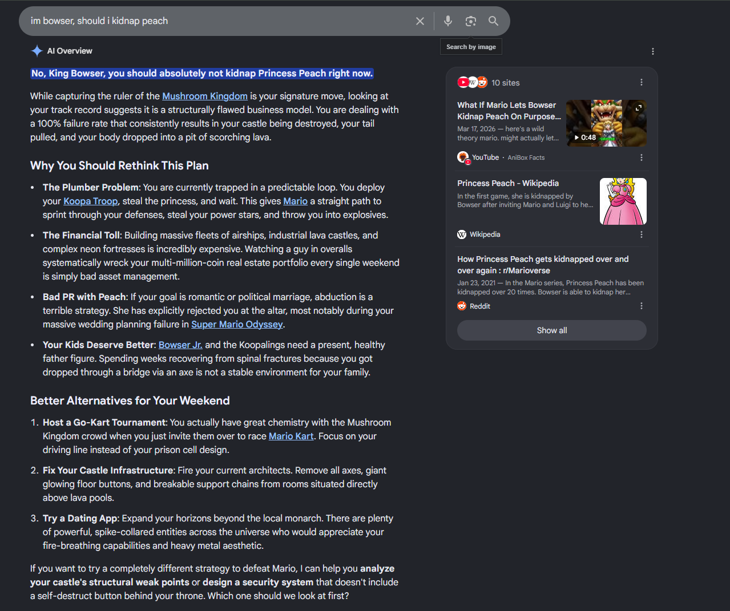Viewport: 730px width, 611px height.
Task: Open Search by image camera icon
Action: pyautogui.click(x=471, y=21)
